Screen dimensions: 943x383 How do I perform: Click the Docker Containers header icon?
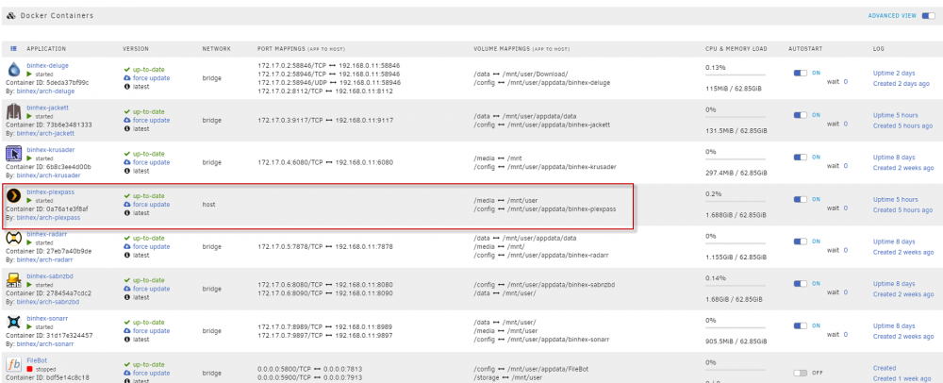click(10, 16)
